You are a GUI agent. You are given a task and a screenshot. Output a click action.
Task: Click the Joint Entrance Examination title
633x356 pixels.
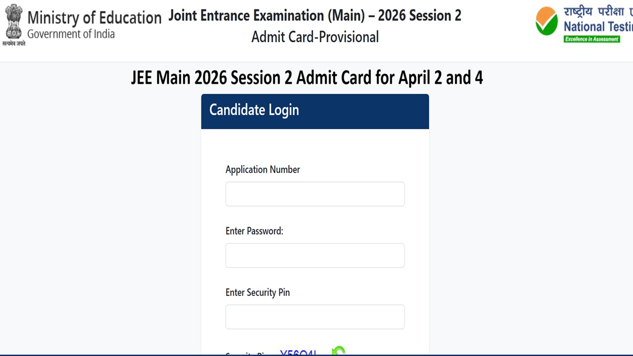tap(315, 15)
